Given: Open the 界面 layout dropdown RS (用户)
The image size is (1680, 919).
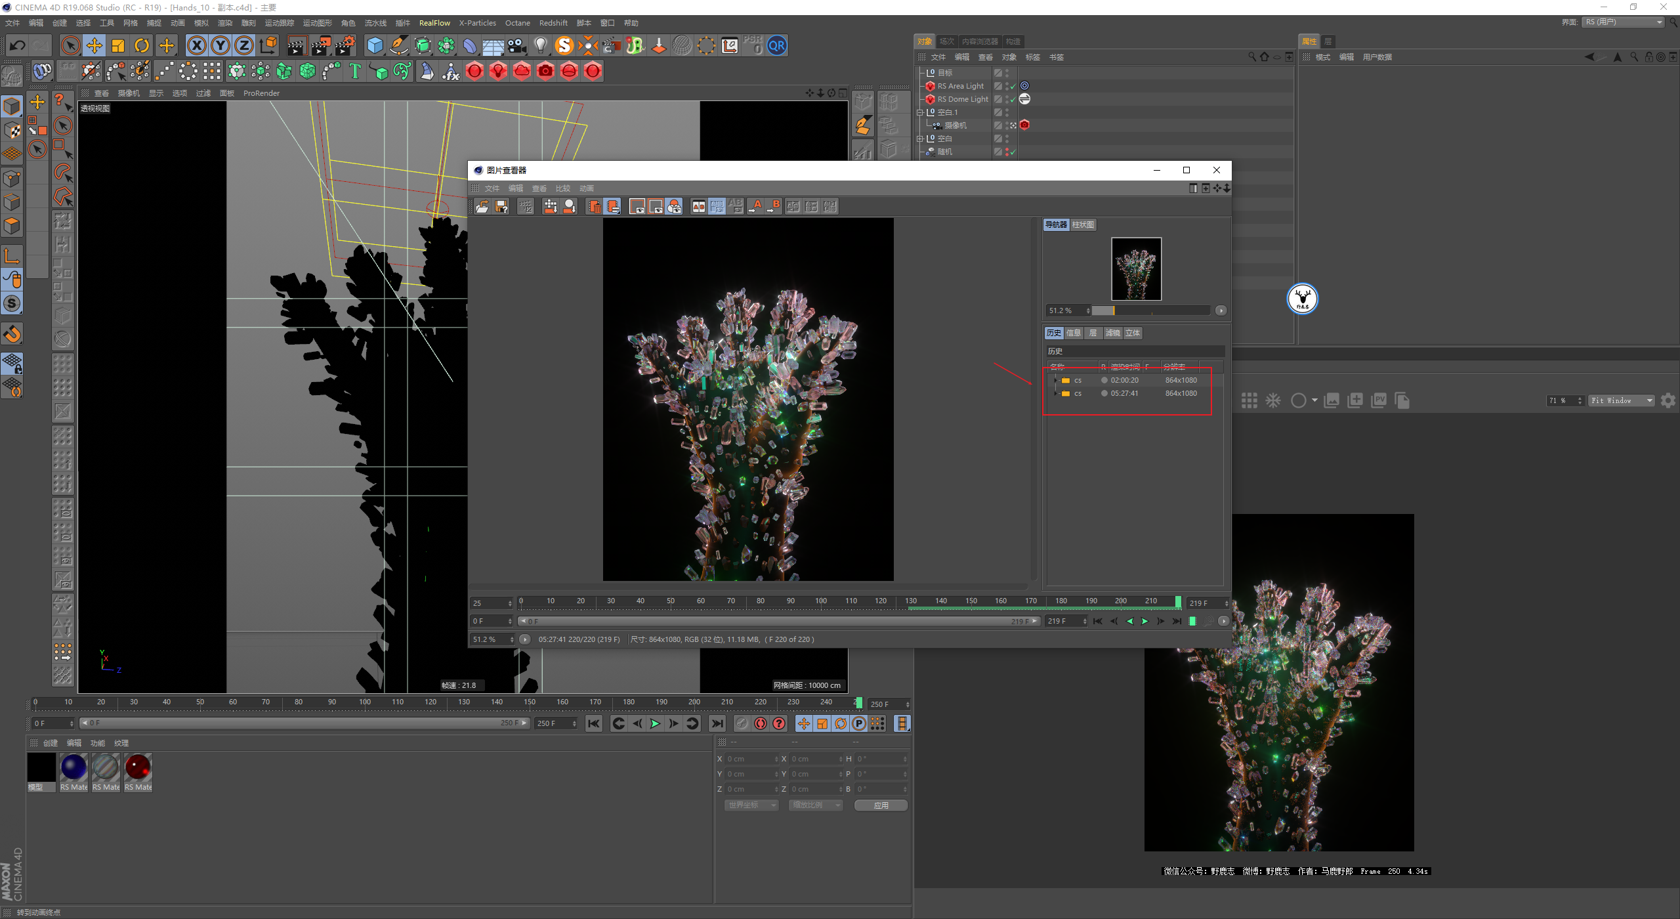Looking at the screenshot, I should (1624, 22).
